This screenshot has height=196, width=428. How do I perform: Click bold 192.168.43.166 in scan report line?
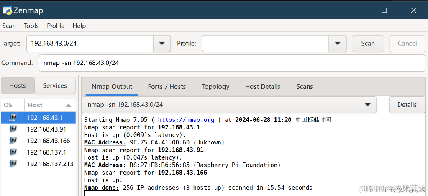click(182, 173)
